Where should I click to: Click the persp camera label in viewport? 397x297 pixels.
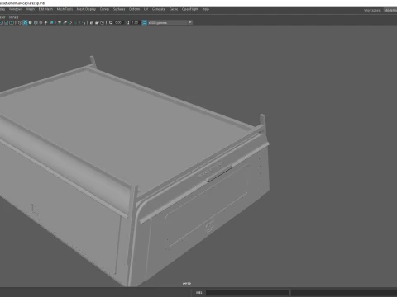pyautogui.click(x=187, y=283)
